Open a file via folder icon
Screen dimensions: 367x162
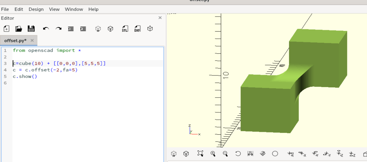click(x=19, y=29)
